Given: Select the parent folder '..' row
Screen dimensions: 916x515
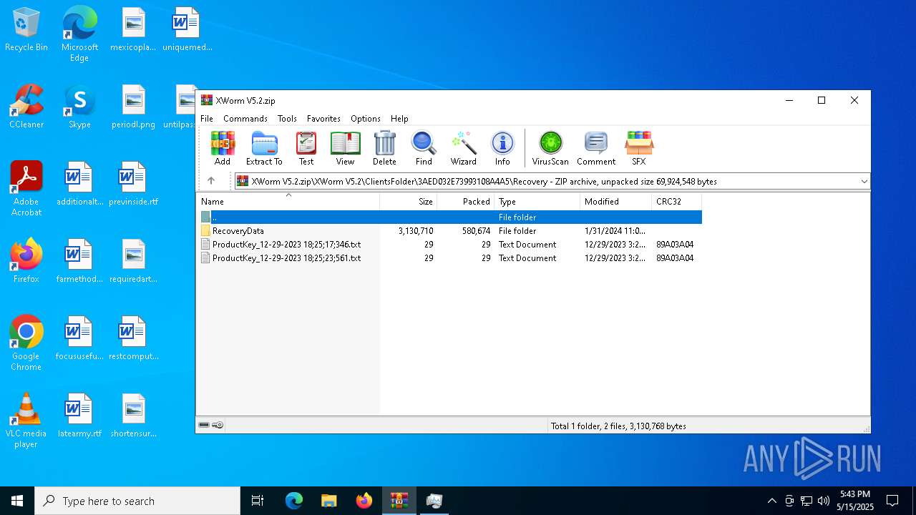Looking at the screenshot, I should point(449,217).
